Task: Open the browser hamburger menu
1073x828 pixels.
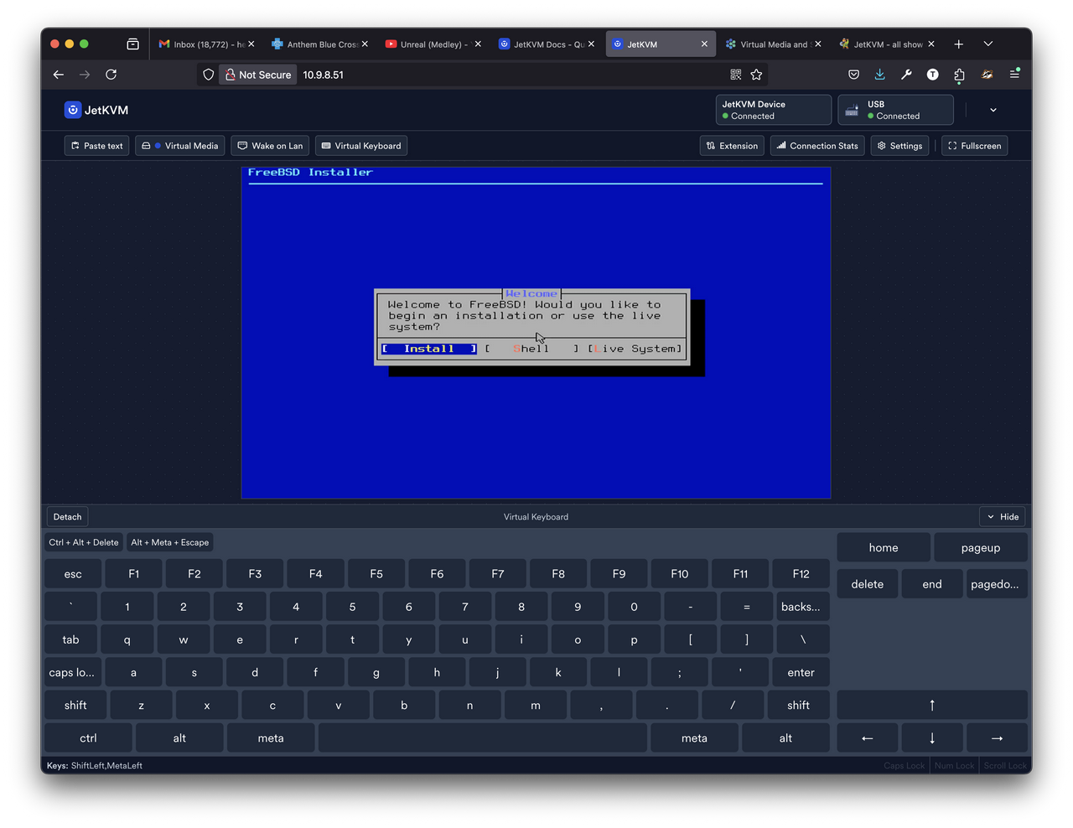Action: coord(1014,75)
